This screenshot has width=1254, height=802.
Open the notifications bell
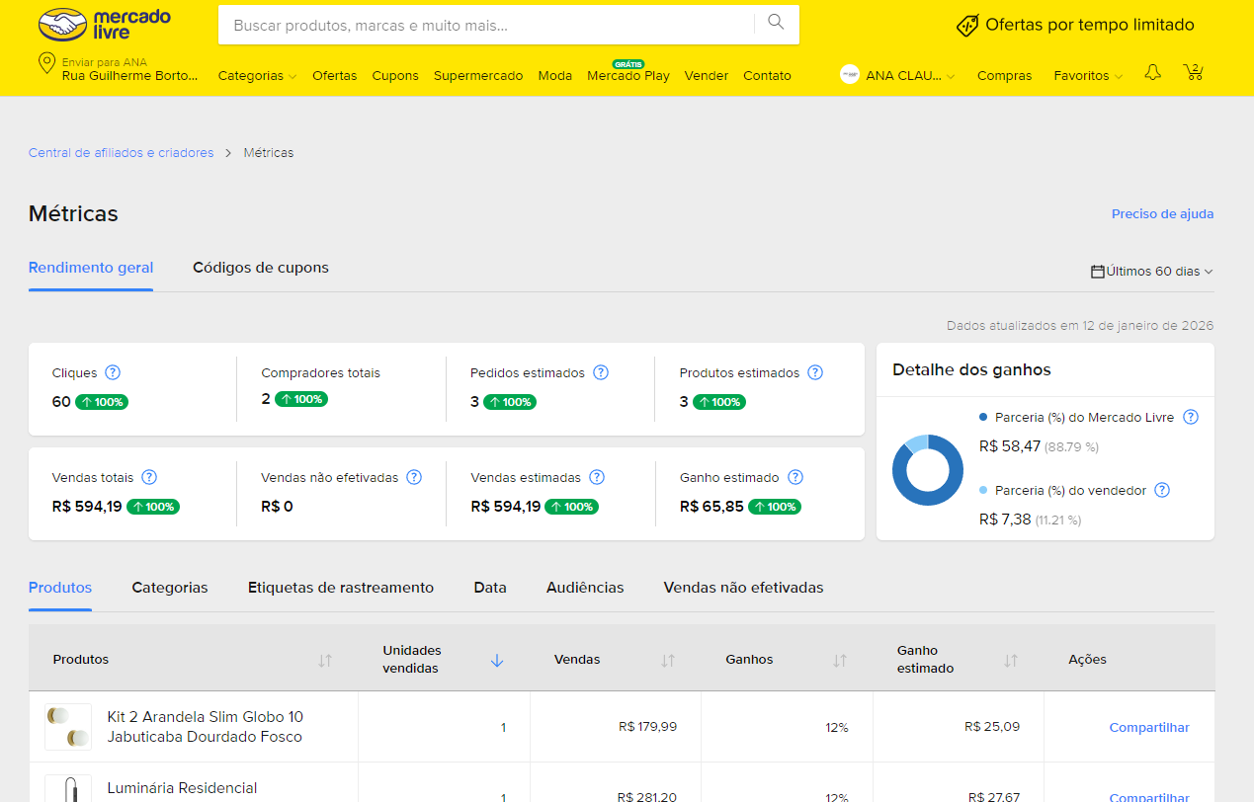click(1152, 73)
